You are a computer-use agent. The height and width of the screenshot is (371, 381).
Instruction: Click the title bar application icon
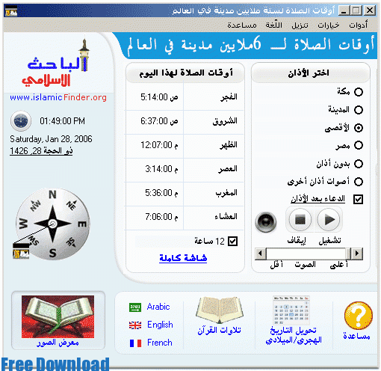pos(11,10)
